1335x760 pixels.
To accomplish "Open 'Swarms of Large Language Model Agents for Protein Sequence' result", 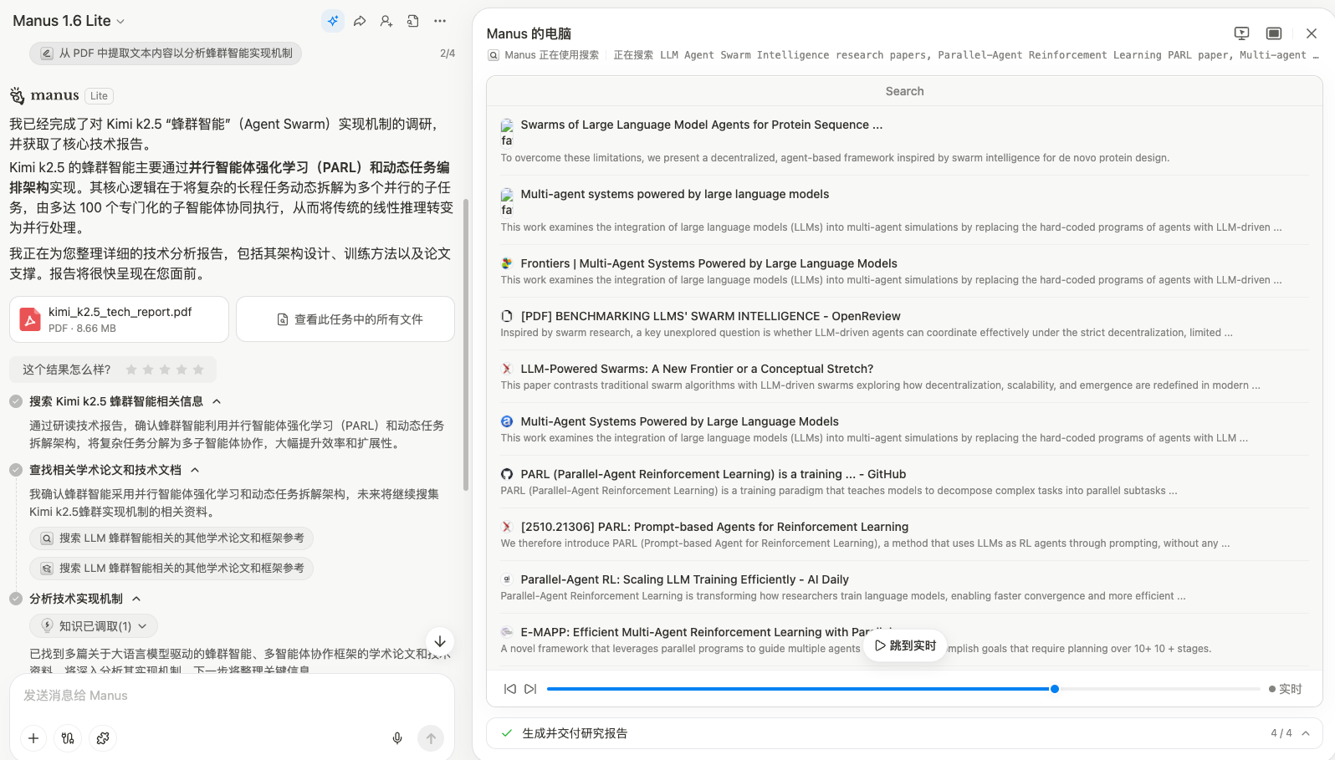I will point(702,125).
